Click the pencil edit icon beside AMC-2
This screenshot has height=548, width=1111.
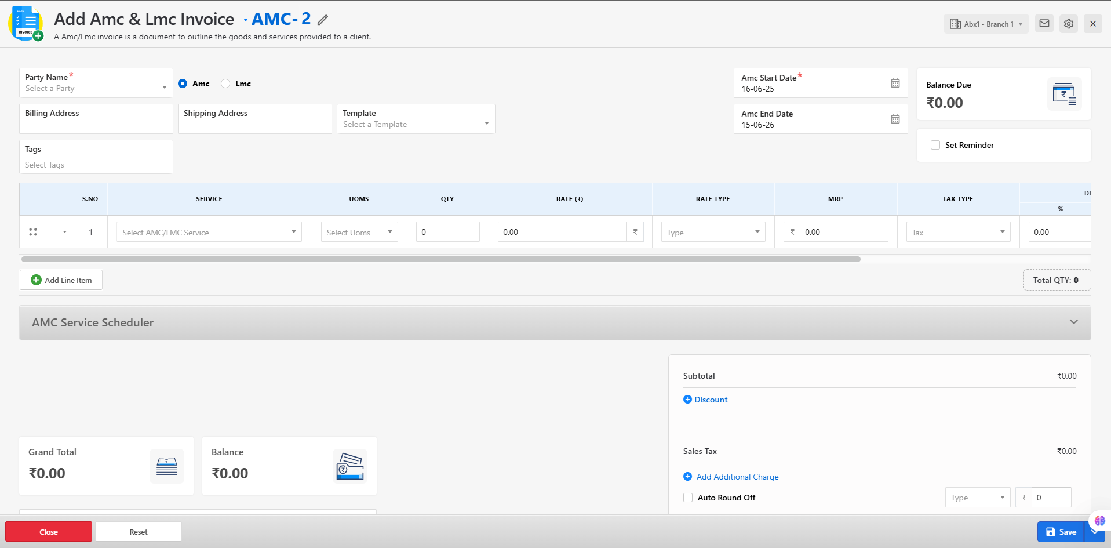[x=323, y=20]
